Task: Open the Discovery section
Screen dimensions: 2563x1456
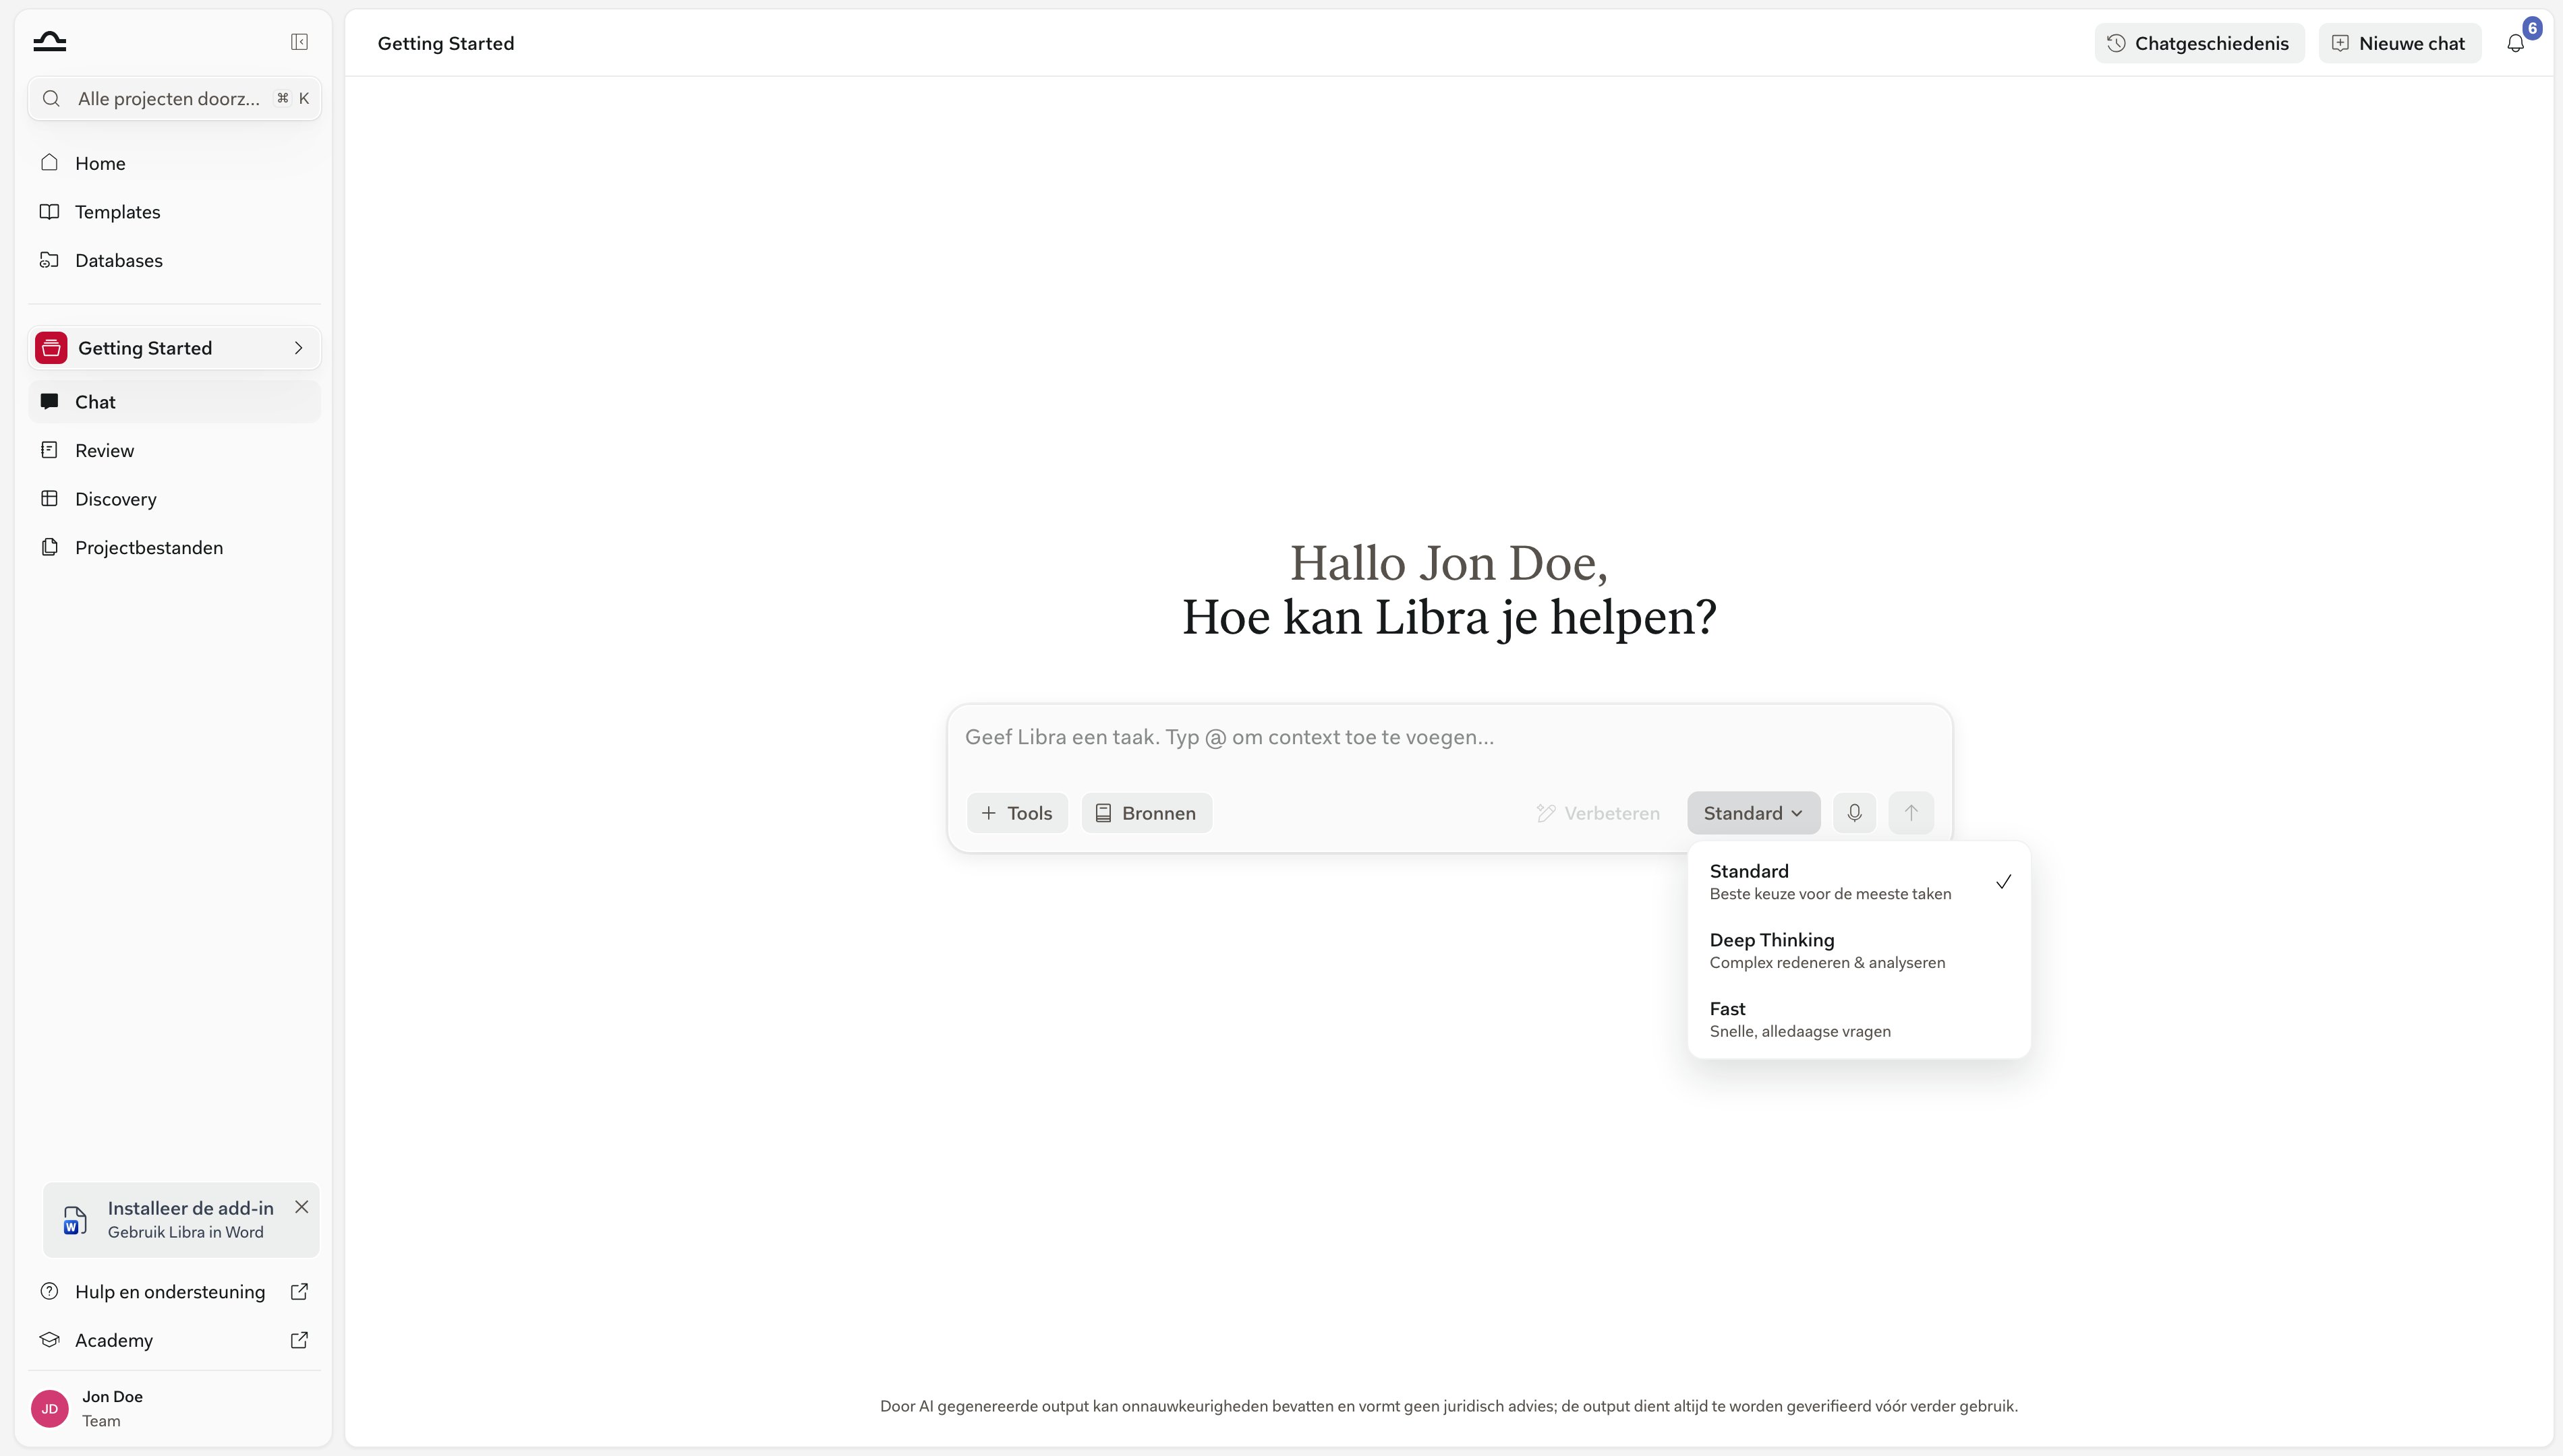Action: (174, 499)
